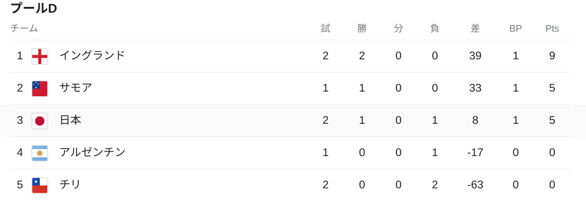Click the 勝 column header
This screenshot has width=586, height=220.
pos(362,28)
